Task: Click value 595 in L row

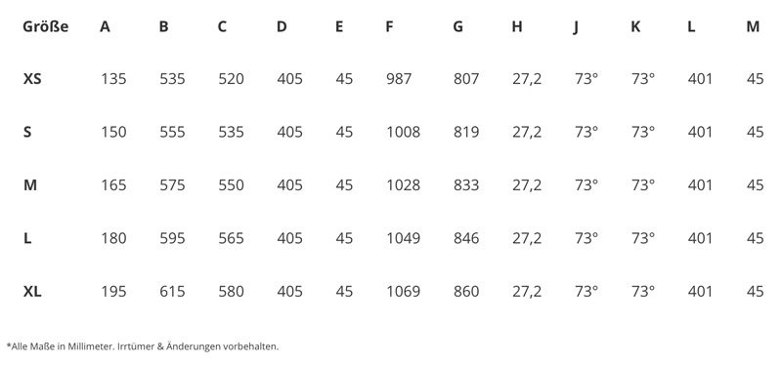Action: (172, 238)
